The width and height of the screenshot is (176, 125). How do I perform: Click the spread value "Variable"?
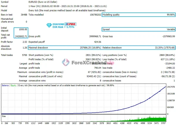point(171,29)
